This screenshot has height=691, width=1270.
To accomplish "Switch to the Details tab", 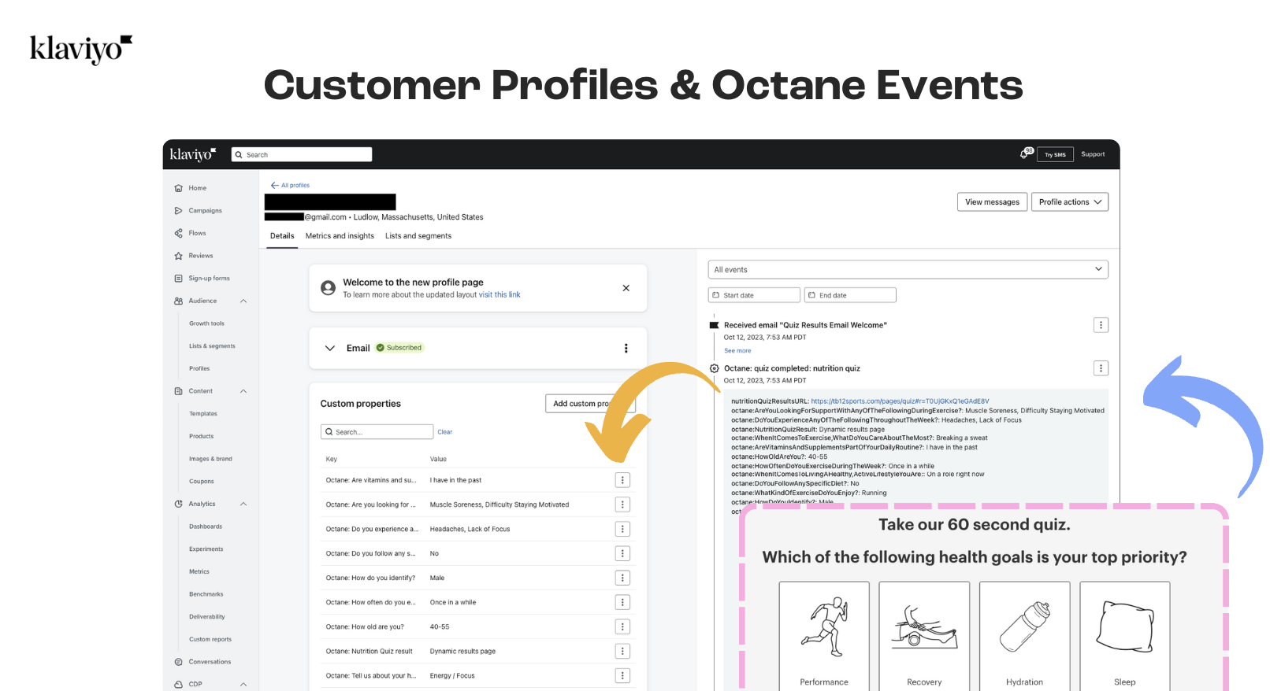I will click(x=282, y=236).
